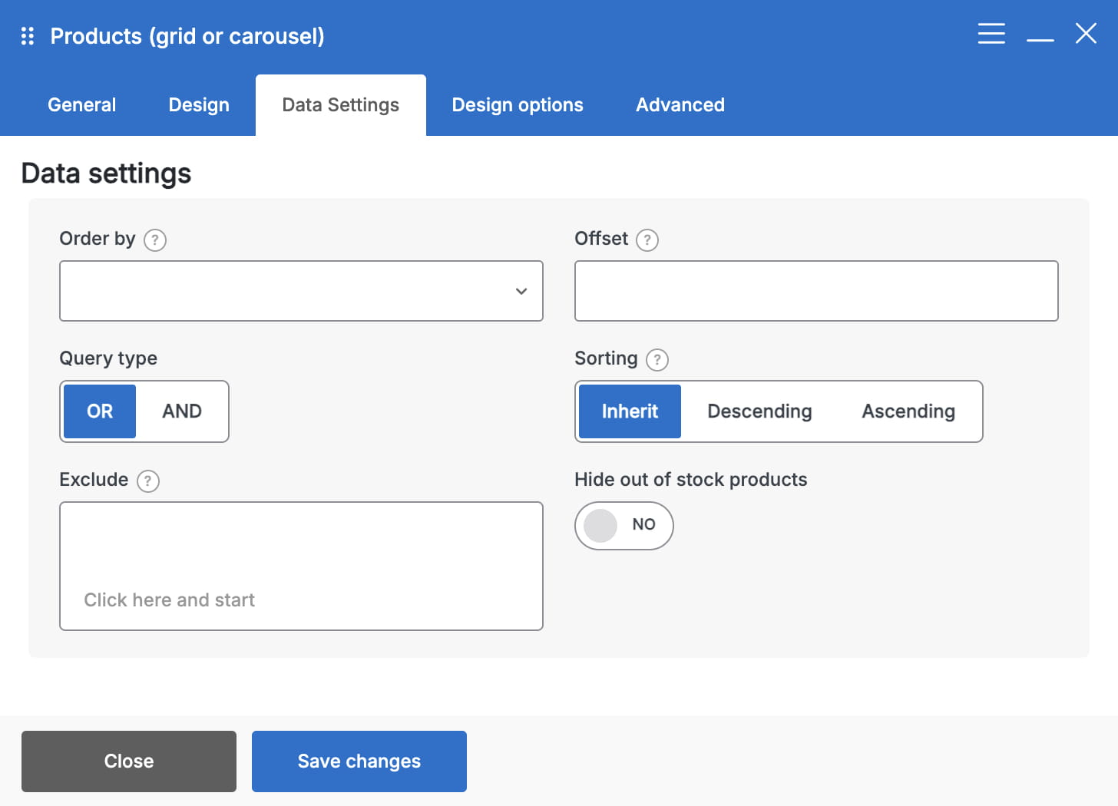The height and width of the screenshot is (806, 1118).
Task: Minimize the Products settings panel
Action: coord(1040,40)
